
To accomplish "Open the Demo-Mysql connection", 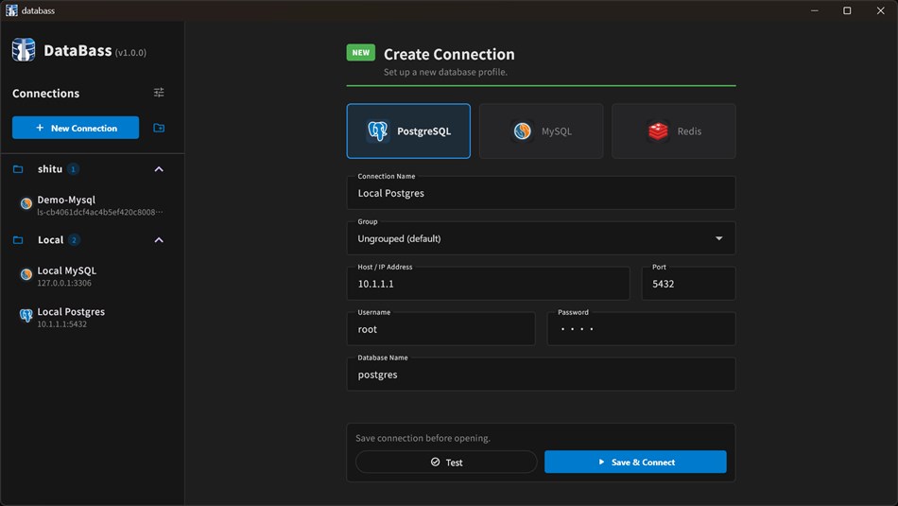I will click(92, 204).
